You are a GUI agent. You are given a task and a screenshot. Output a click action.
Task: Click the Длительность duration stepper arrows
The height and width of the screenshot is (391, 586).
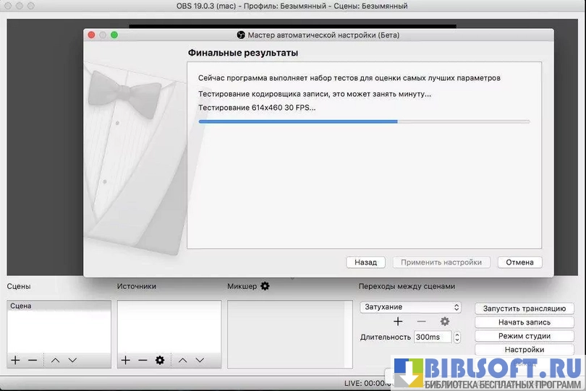click(457, 337)
